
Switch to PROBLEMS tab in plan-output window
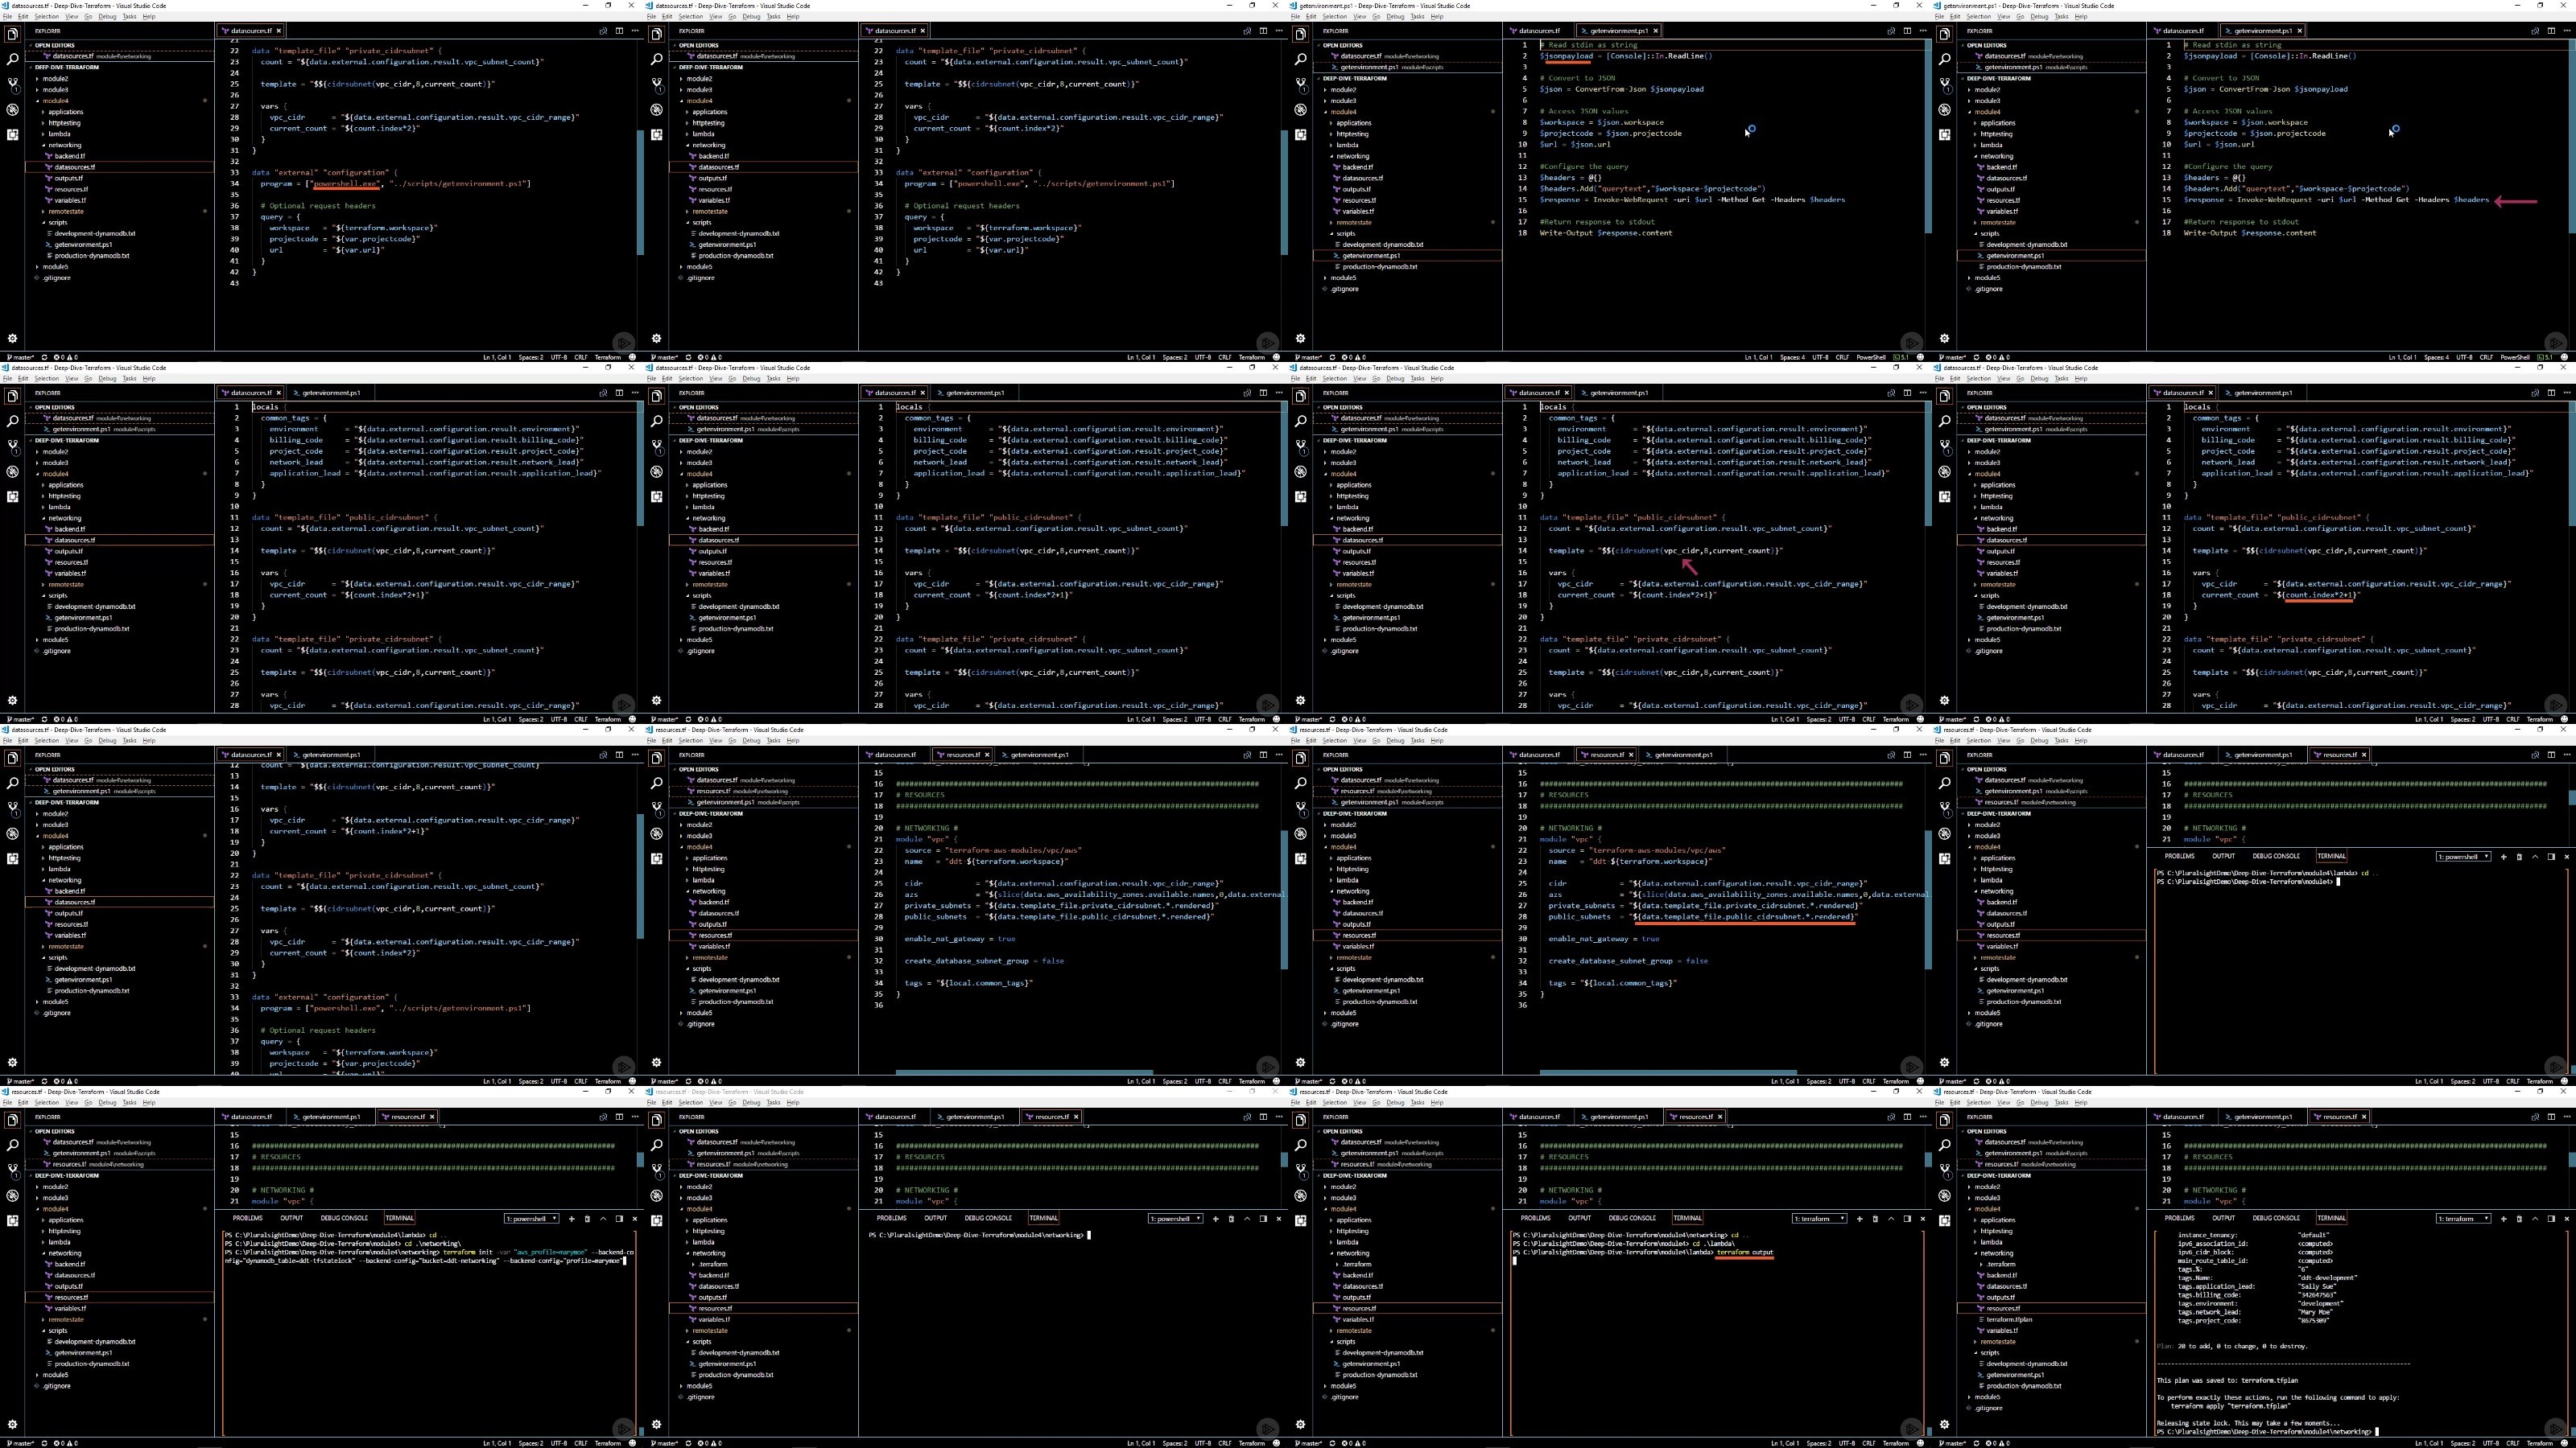2179,1218
